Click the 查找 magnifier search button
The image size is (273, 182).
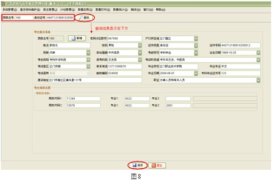point(84,18)
